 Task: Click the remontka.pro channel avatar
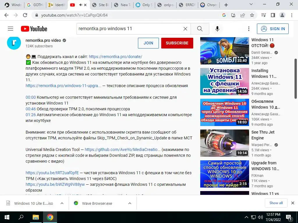click(14, 43)
